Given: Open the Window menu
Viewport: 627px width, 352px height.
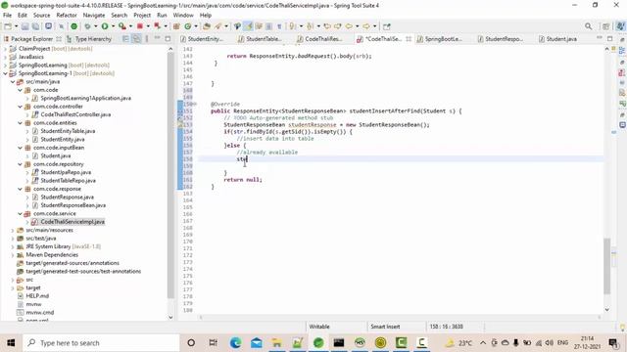Looking at the screenshot, I should 183,16.
